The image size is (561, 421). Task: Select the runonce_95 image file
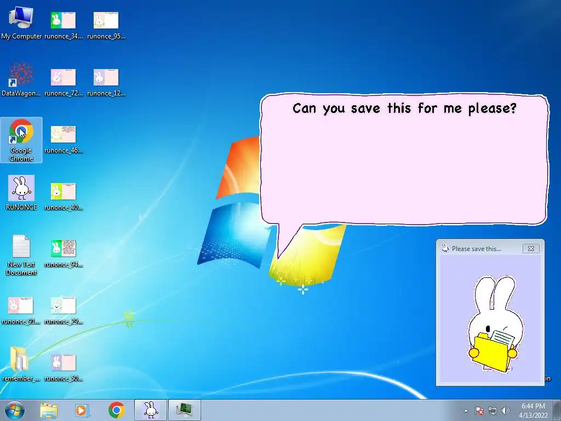pyautogui.click(x=106, y=24)
